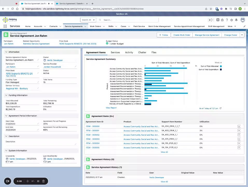
Task: Pause the screen recording
Action: click(x=38, y=181)
